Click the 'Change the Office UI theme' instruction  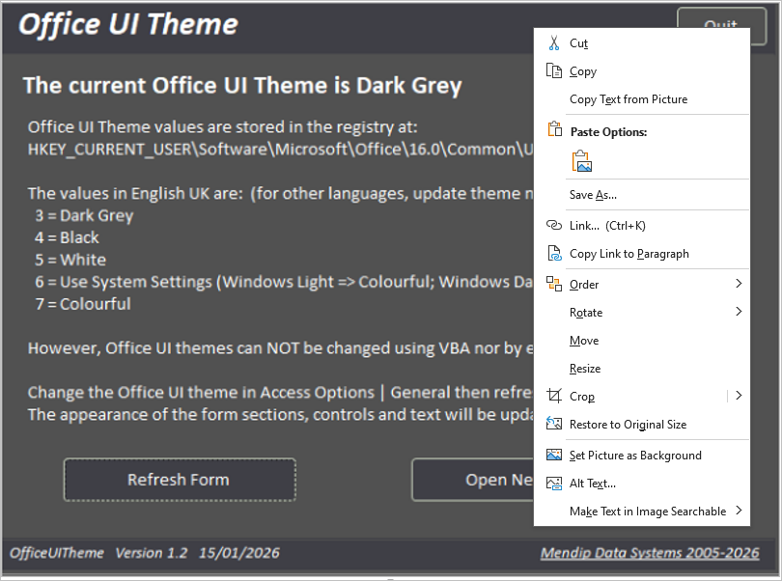click(280, 393)
